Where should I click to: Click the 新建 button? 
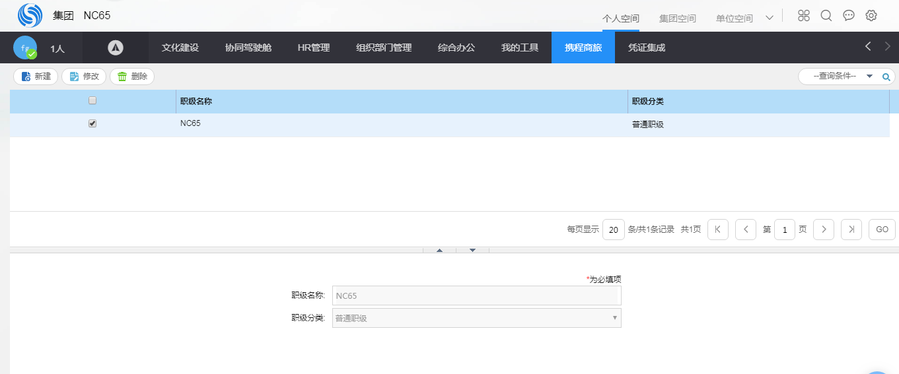tap(36, 77)
